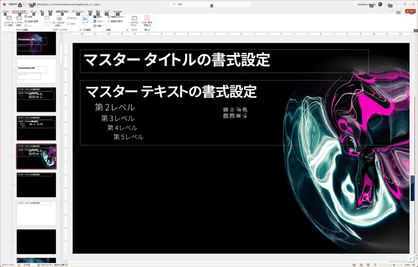Open the Fonts (フォント) dropdown
Screen dimensions: 418x267
[99, 21]
